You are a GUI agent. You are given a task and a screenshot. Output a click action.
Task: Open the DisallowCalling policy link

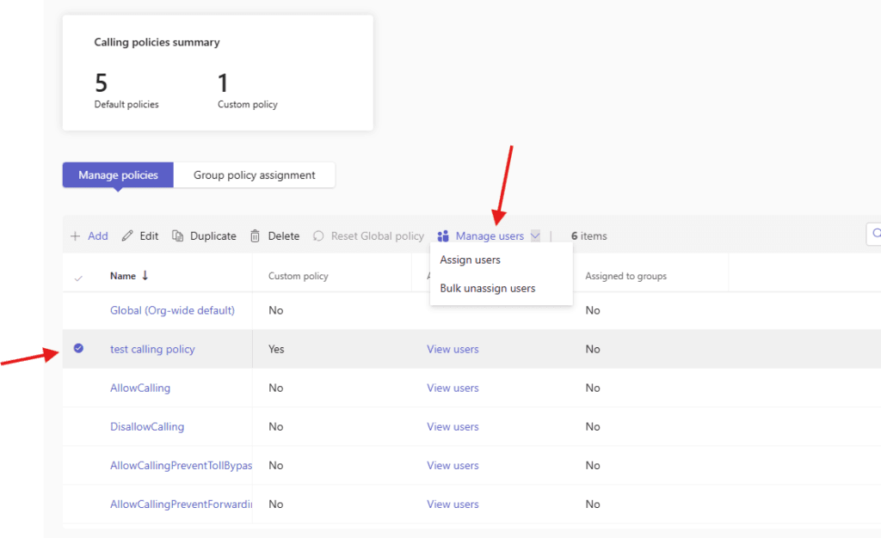[147, 426]
